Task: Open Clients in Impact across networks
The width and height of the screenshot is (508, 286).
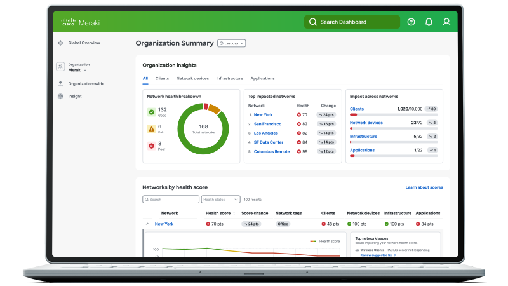Action: pos(357,109)
